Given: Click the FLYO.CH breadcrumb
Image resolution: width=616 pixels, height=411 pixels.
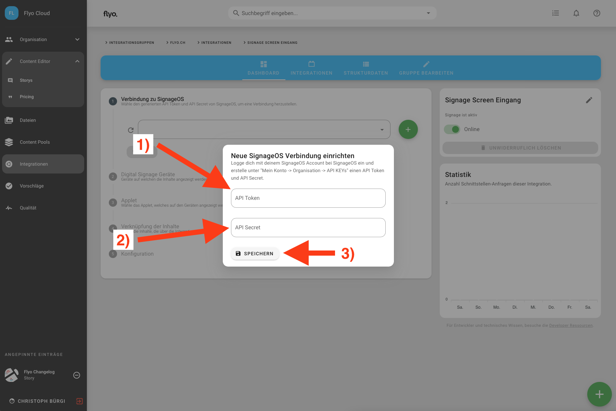Looking at the screenshot, I should pos(176,42).
